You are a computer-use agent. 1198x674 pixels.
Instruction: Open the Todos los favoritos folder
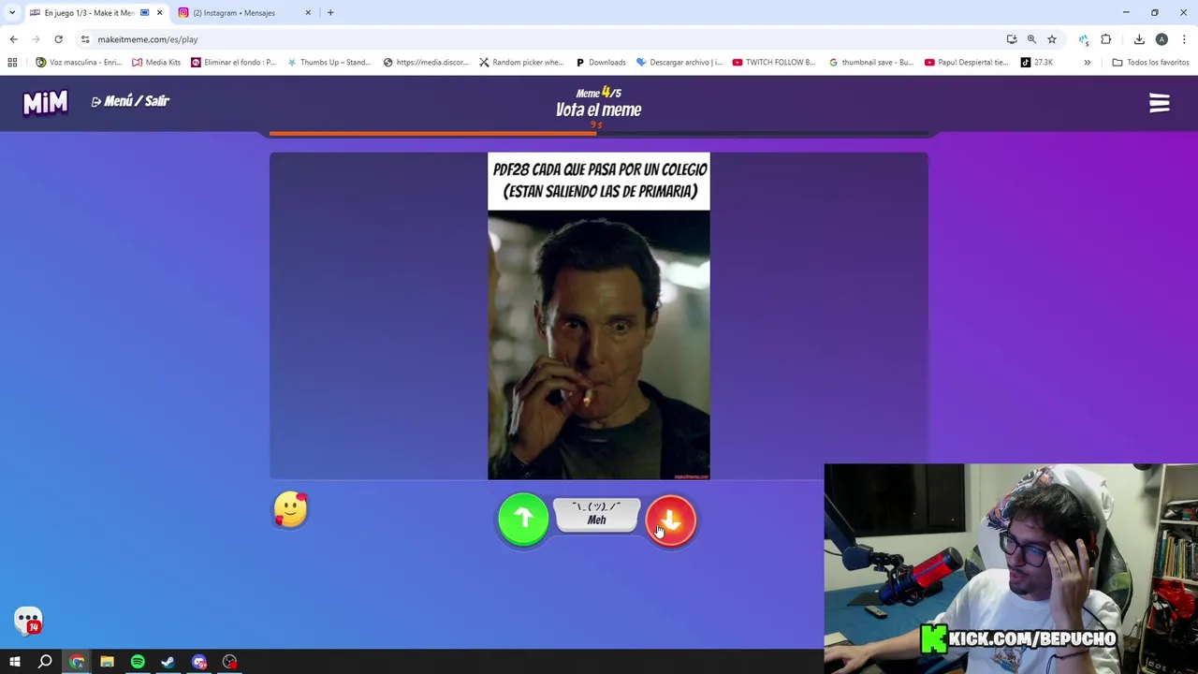(1150, 63)
